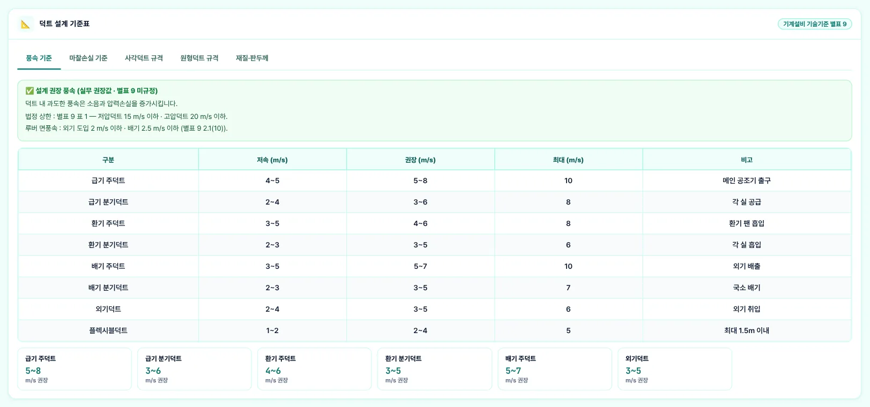This screenshot has width=870, height=407.
Task: Click the 급기 분기덕트 3~6 summary card
Action: 195,369
